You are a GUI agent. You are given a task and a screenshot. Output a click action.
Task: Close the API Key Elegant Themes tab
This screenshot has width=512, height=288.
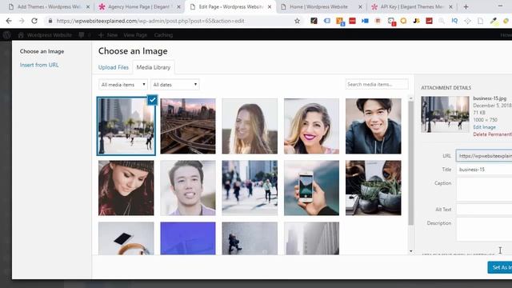[450, 6]
